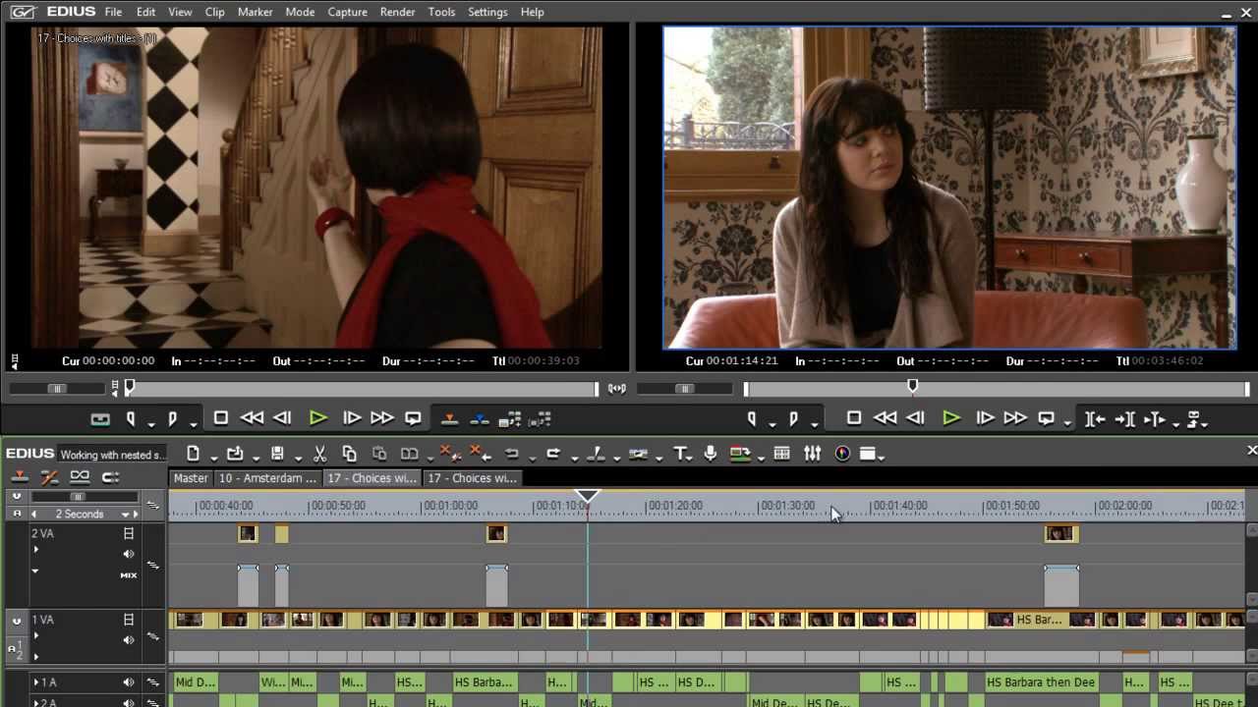Jump to previous edit point
The height and width of the screenshot is (707, 1258).
[1095, 419]
